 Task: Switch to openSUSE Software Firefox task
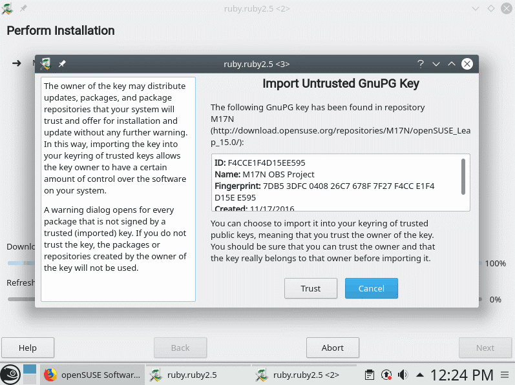click(92, 375)
